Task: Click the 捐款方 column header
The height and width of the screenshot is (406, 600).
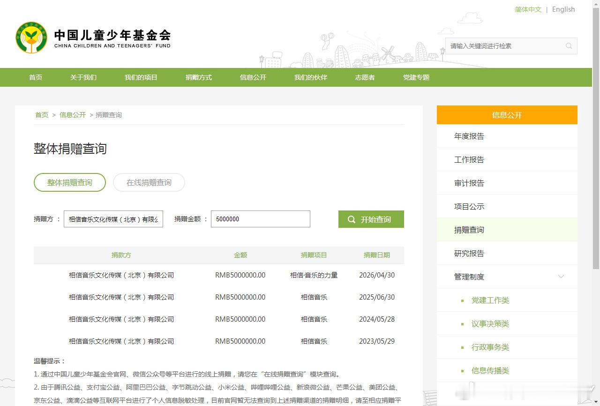Action: (121, 255)
